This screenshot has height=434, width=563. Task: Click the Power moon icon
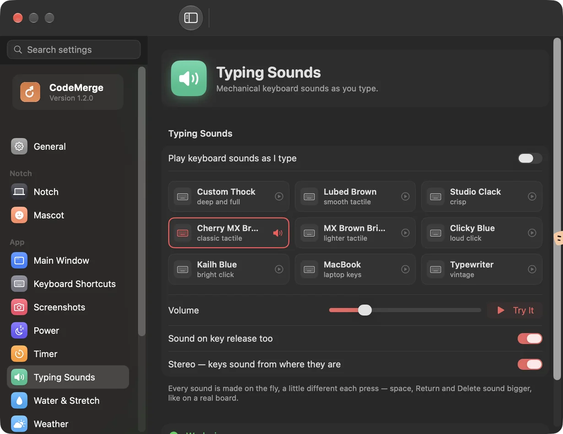(x=19, y=331)
